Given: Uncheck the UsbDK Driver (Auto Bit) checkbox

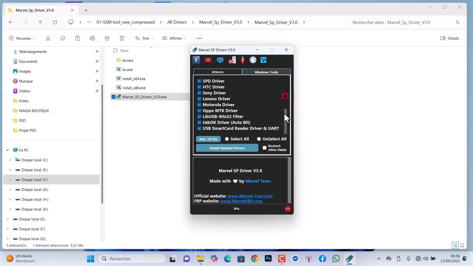Looking at the screenshot, I should [x=199, y=122].
